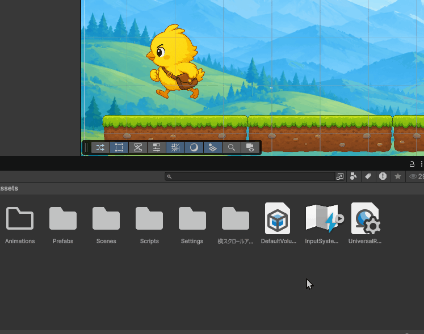Click the camera visibility icon in overlay toolbar
This screenshot has width=424, height=334.
[250, 147]
